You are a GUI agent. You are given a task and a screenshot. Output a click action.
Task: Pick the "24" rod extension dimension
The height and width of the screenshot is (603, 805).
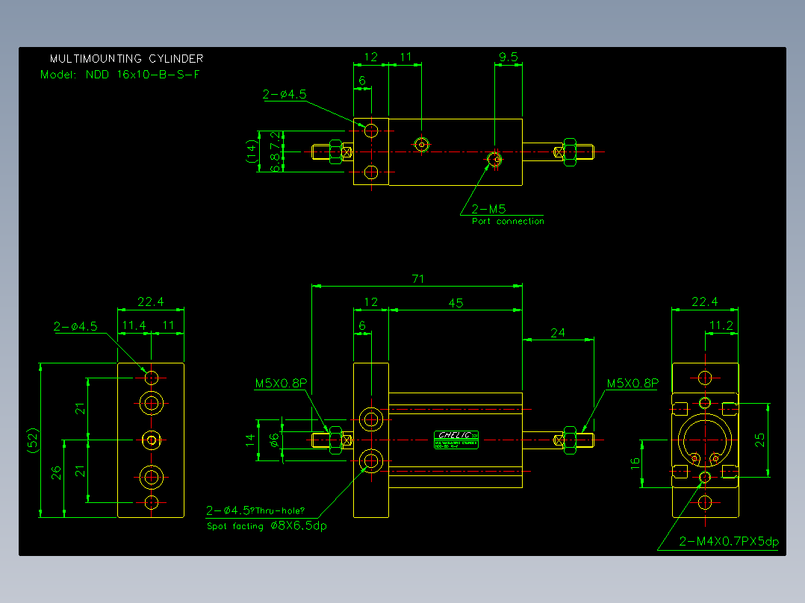pyautogui.click(x=558, y=333)
